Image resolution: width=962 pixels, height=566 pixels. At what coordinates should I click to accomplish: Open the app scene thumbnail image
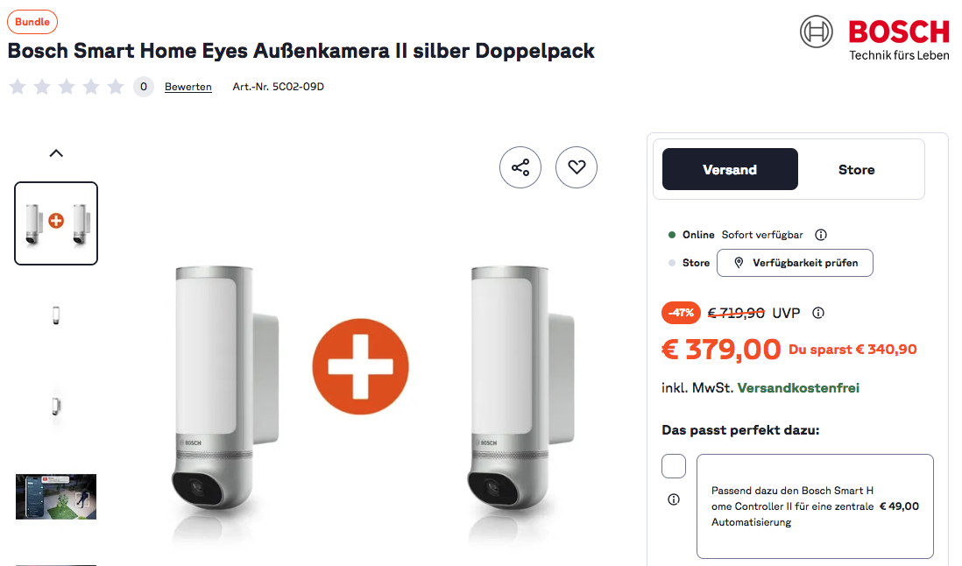click(x=56, y=497)
